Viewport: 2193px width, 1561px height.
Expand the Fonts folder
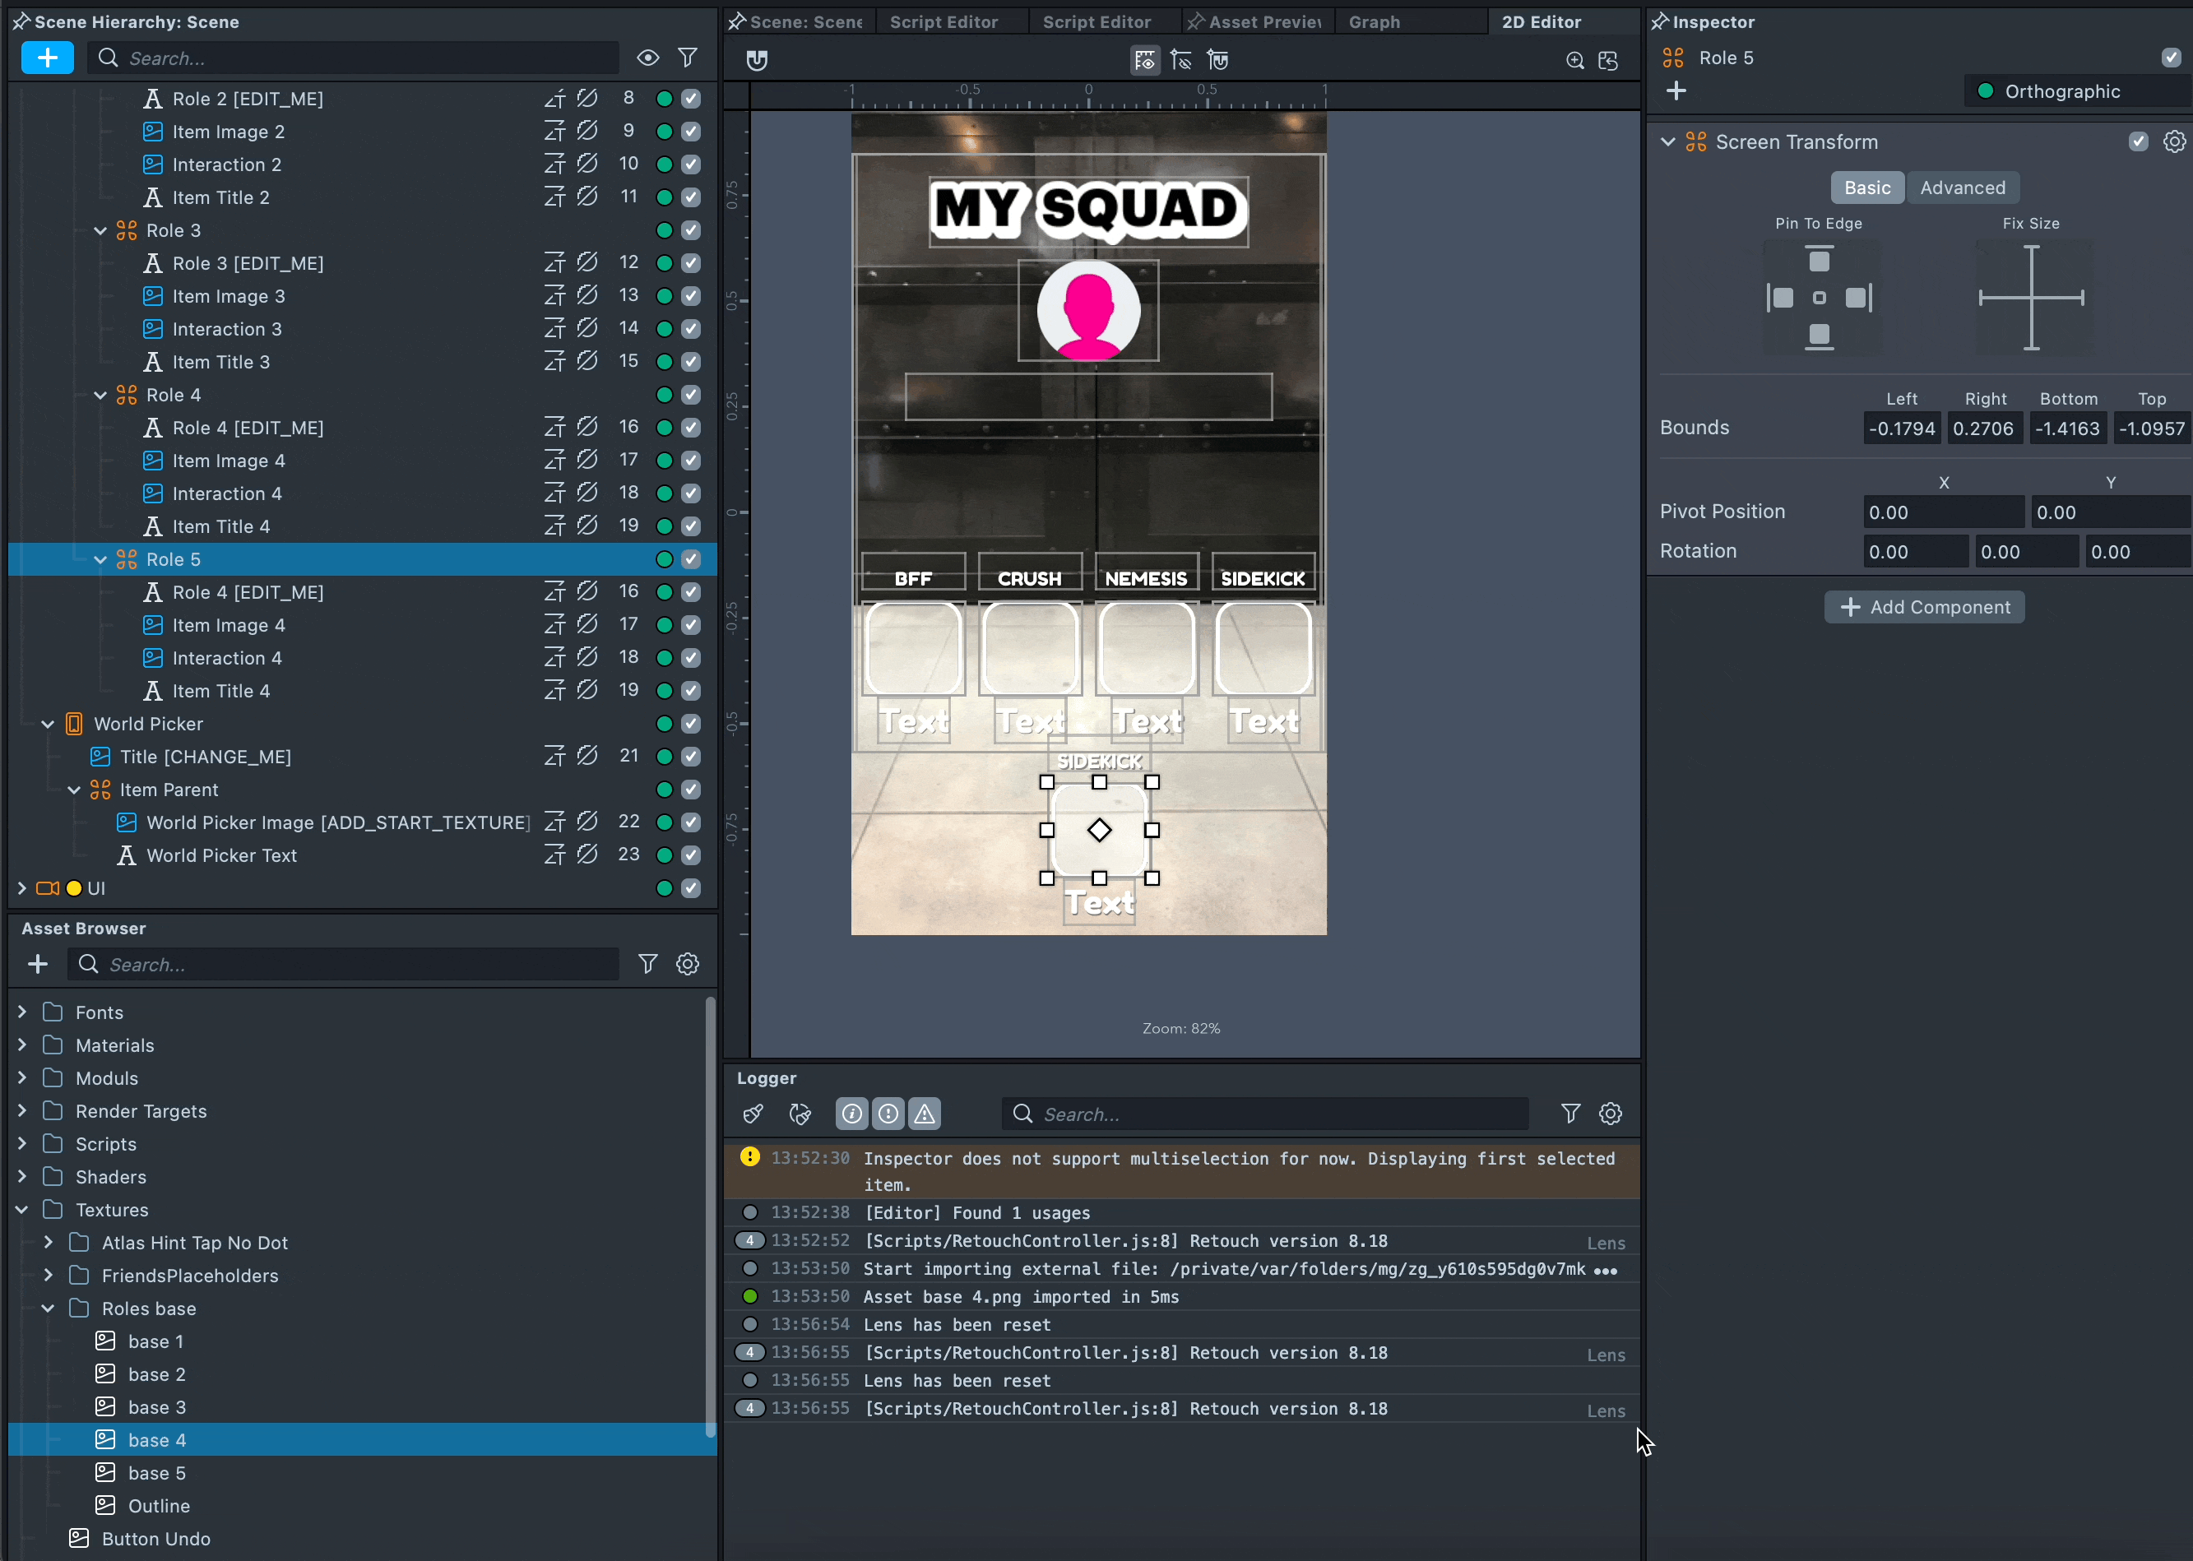22,1012
